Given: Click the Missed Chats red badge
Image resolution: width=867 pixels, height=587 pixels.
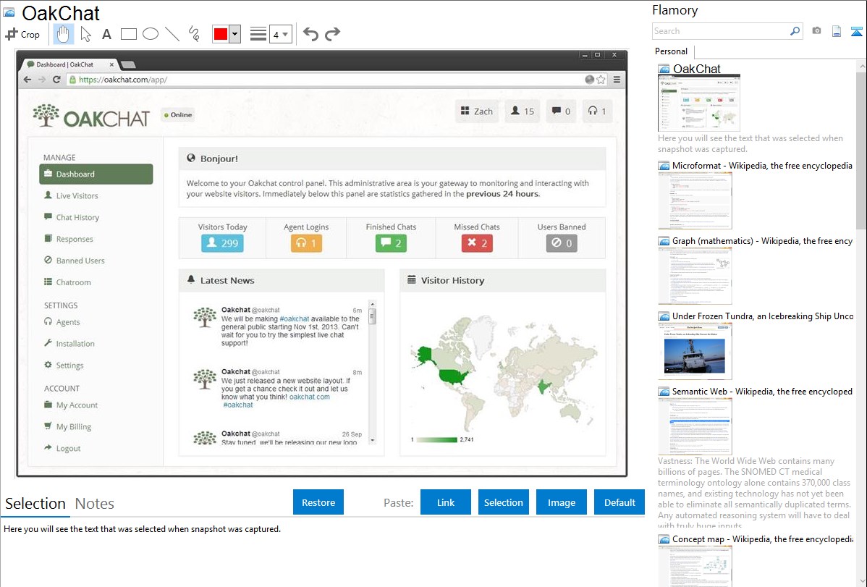Looking at the screenshot, I should click(477, 243).
